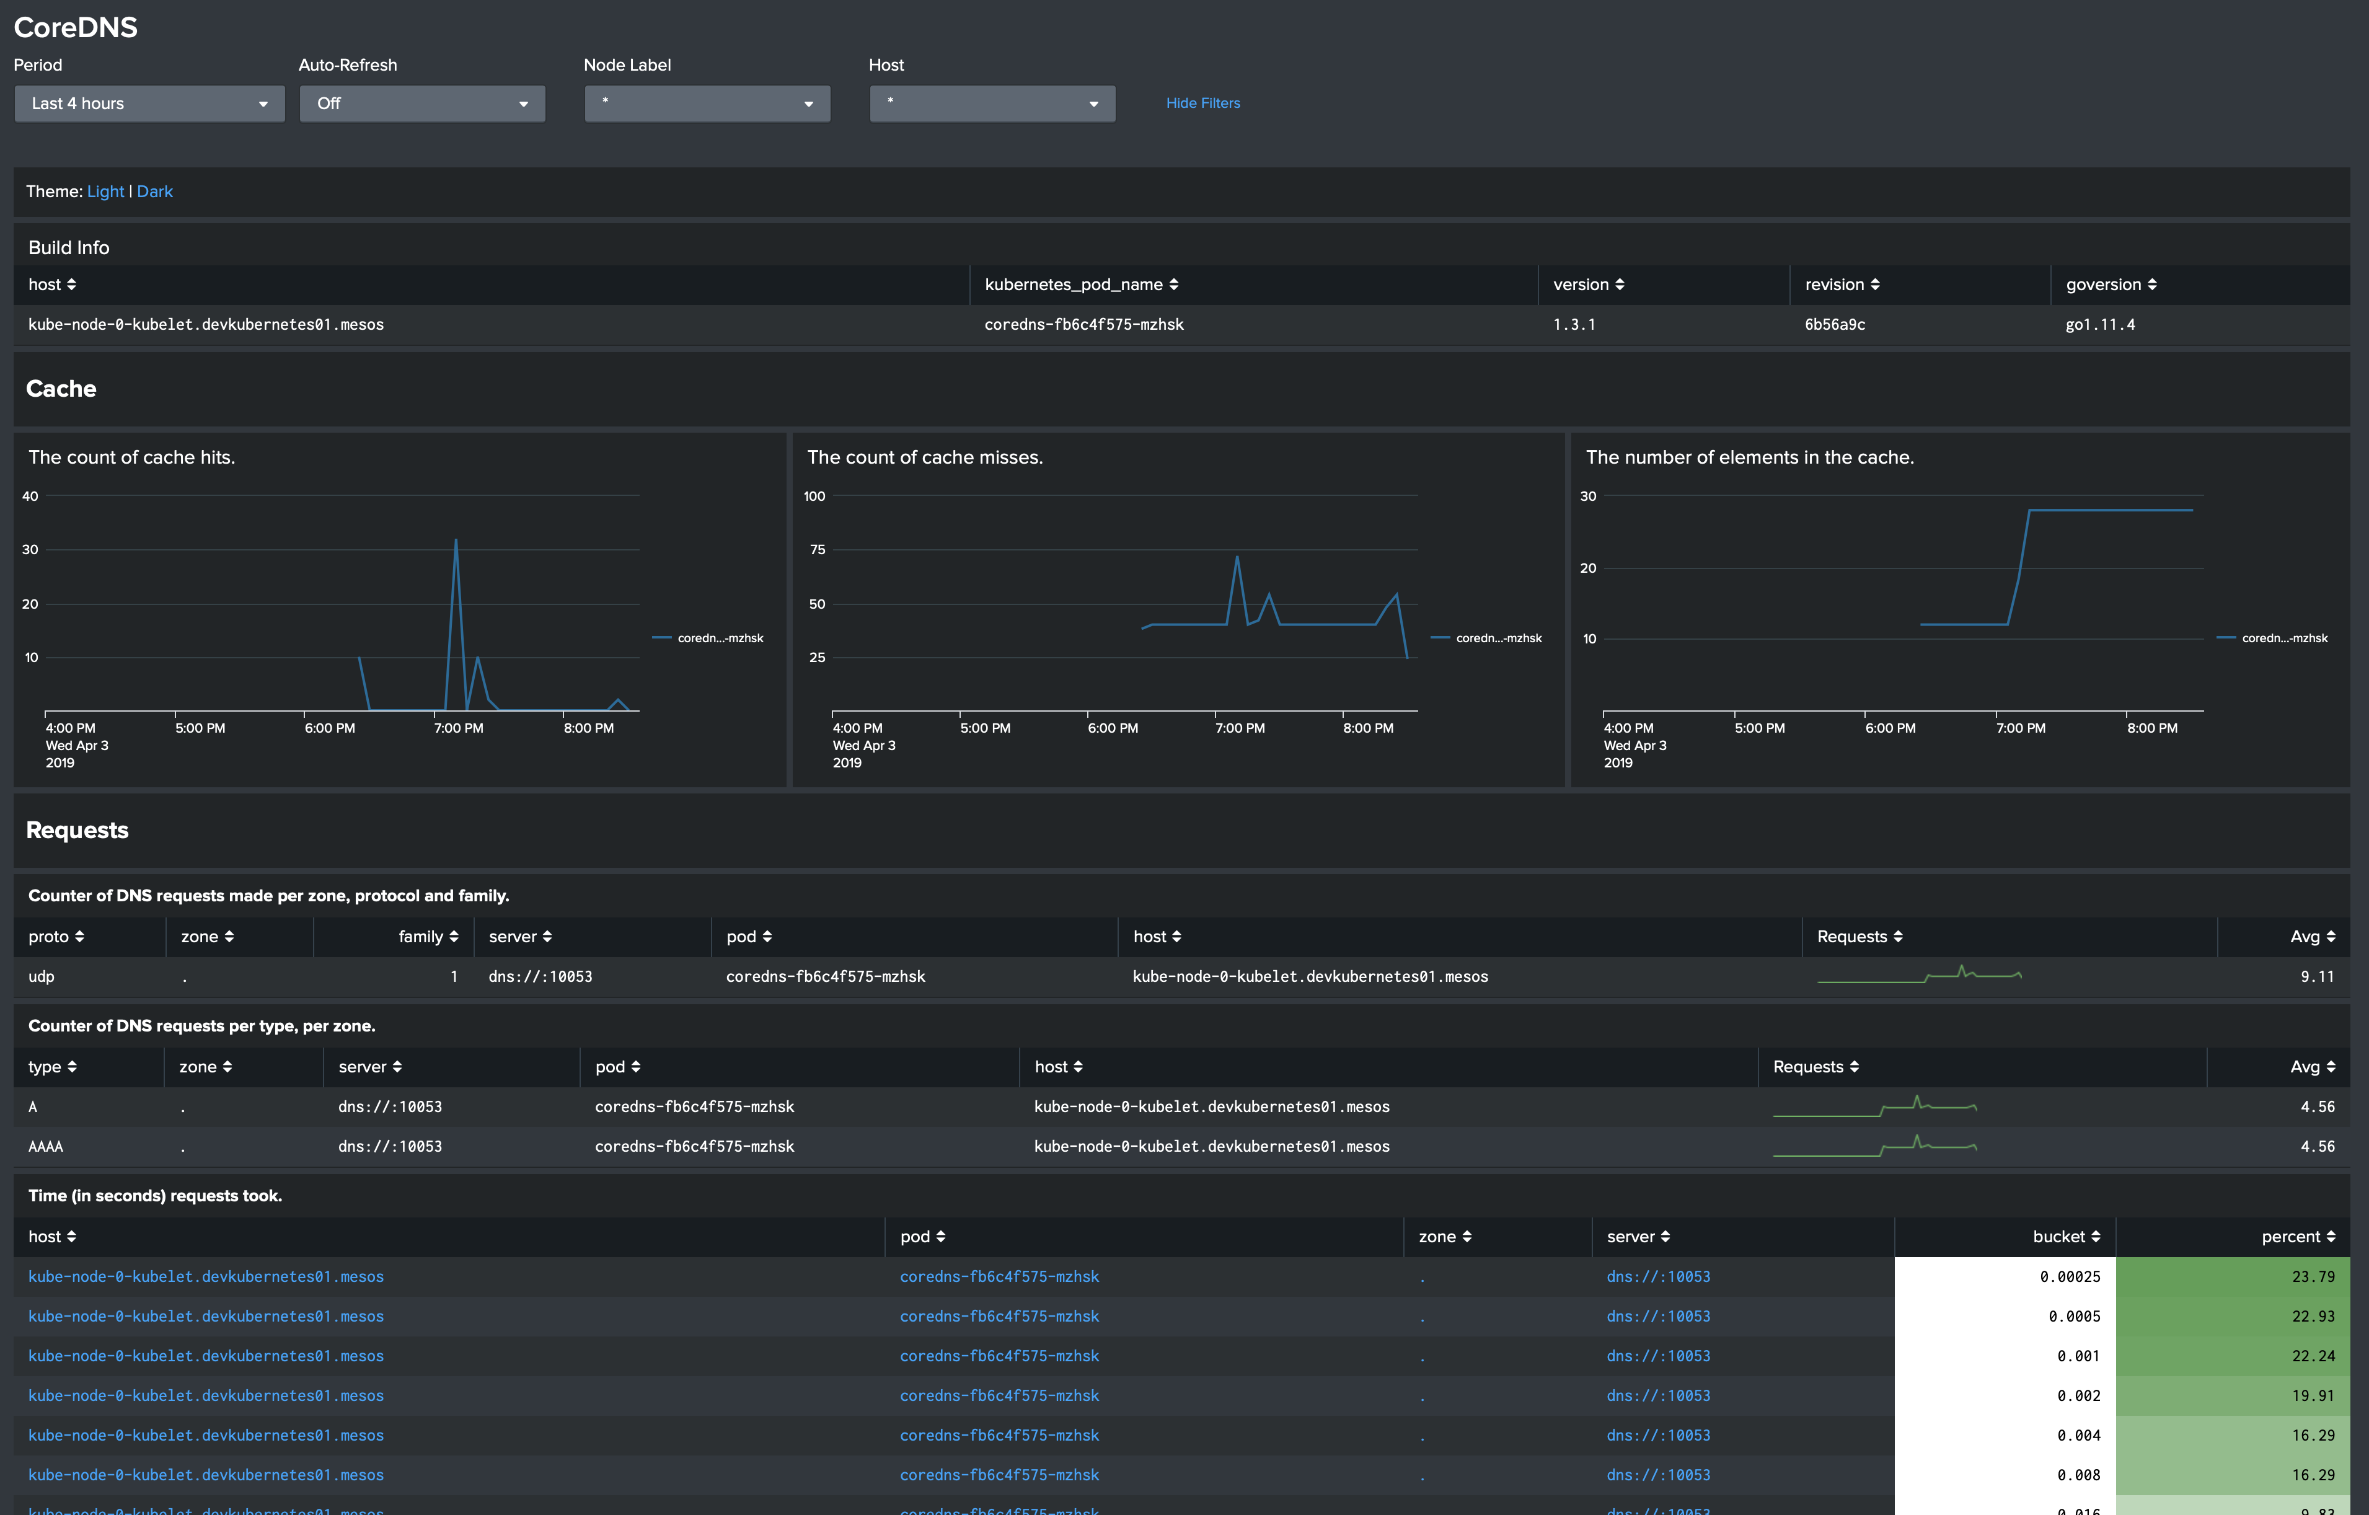Click dns://:10053 server link in 0.001 bucket row
Image resolution: width=2369 pixels, height=1515 pixels.
(x=1657, y=1356)
